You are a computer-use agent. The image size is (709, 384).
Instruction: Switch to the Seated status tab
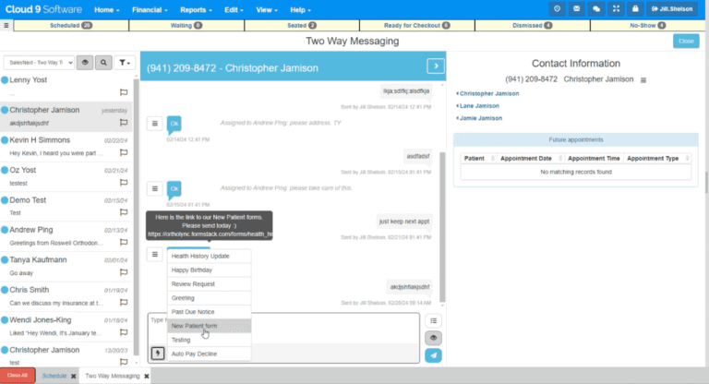pyautogui.click(x=302, y=25)
